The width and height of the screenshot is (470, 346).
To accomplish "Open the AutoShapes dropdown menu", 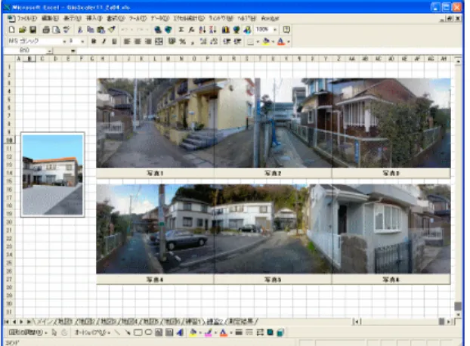I will 92,332.
